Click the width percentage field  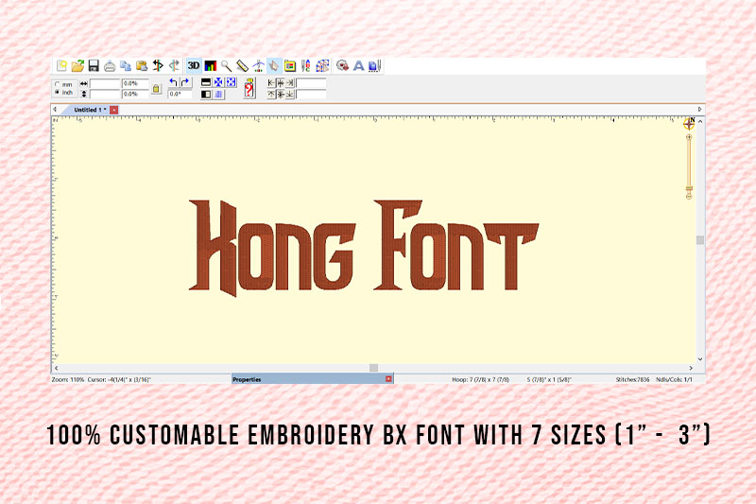coord(135,83)
